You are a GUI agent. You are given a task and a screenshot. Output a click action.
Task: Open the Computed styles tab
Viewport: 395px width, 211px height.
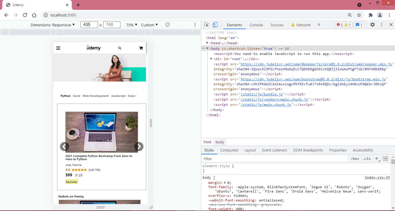coord(229,150)
